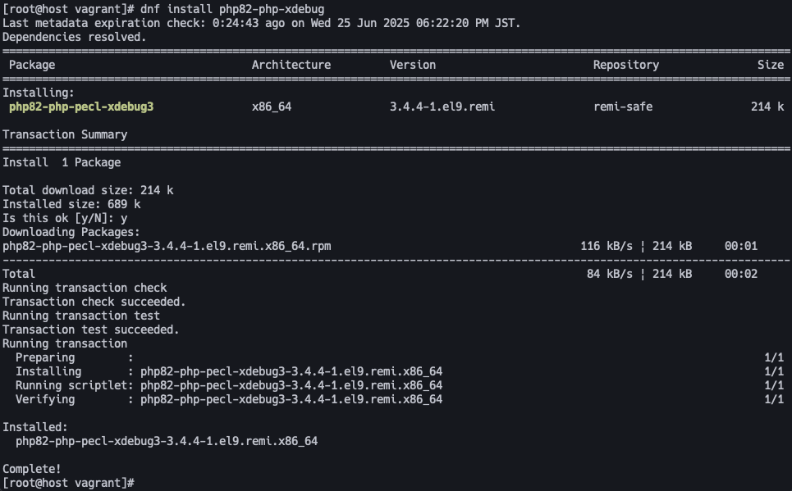Click 'Transaction check succeeded.' line

point(94,302)
